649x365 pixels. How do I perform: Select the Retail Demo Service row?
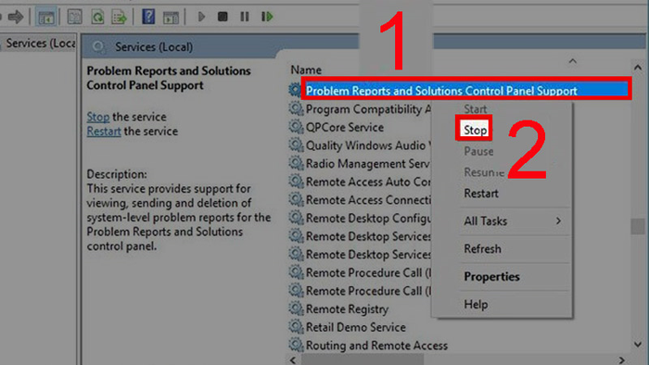[355, 327]
